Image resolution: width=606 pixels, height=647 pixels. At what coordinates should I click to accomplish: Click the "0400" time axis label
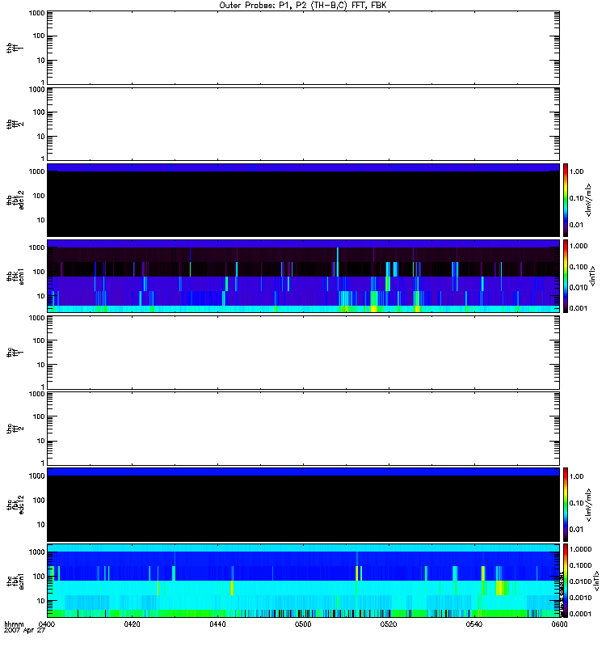point(47,624)
